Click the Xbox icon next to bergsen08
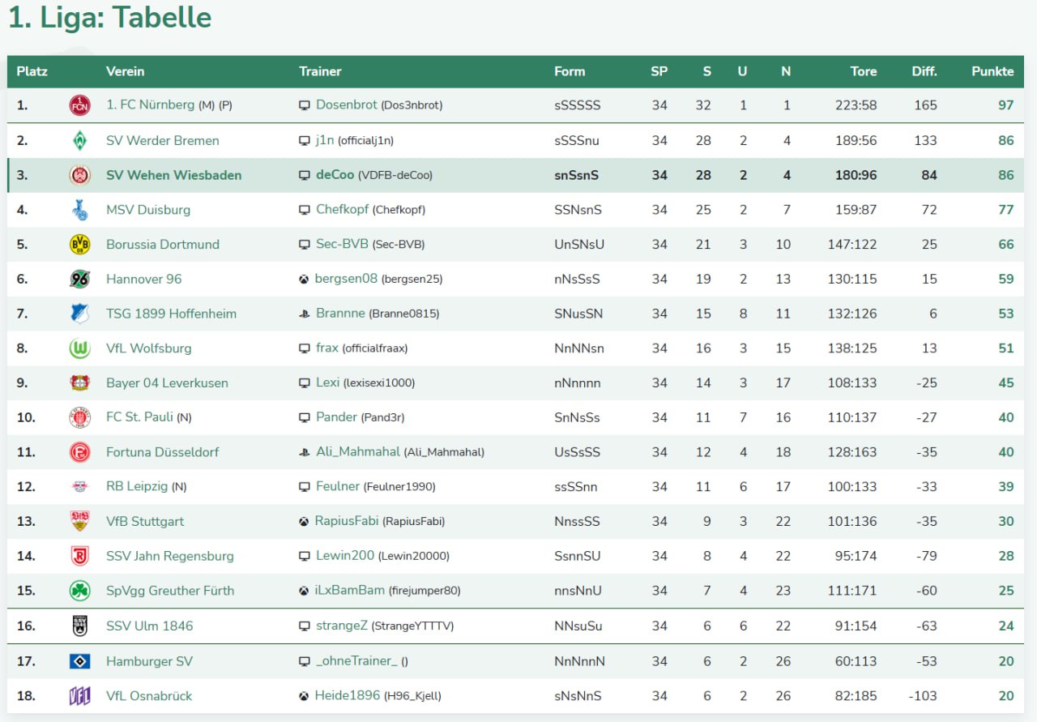Screen dimensions: 1037x722 point(304,279)
